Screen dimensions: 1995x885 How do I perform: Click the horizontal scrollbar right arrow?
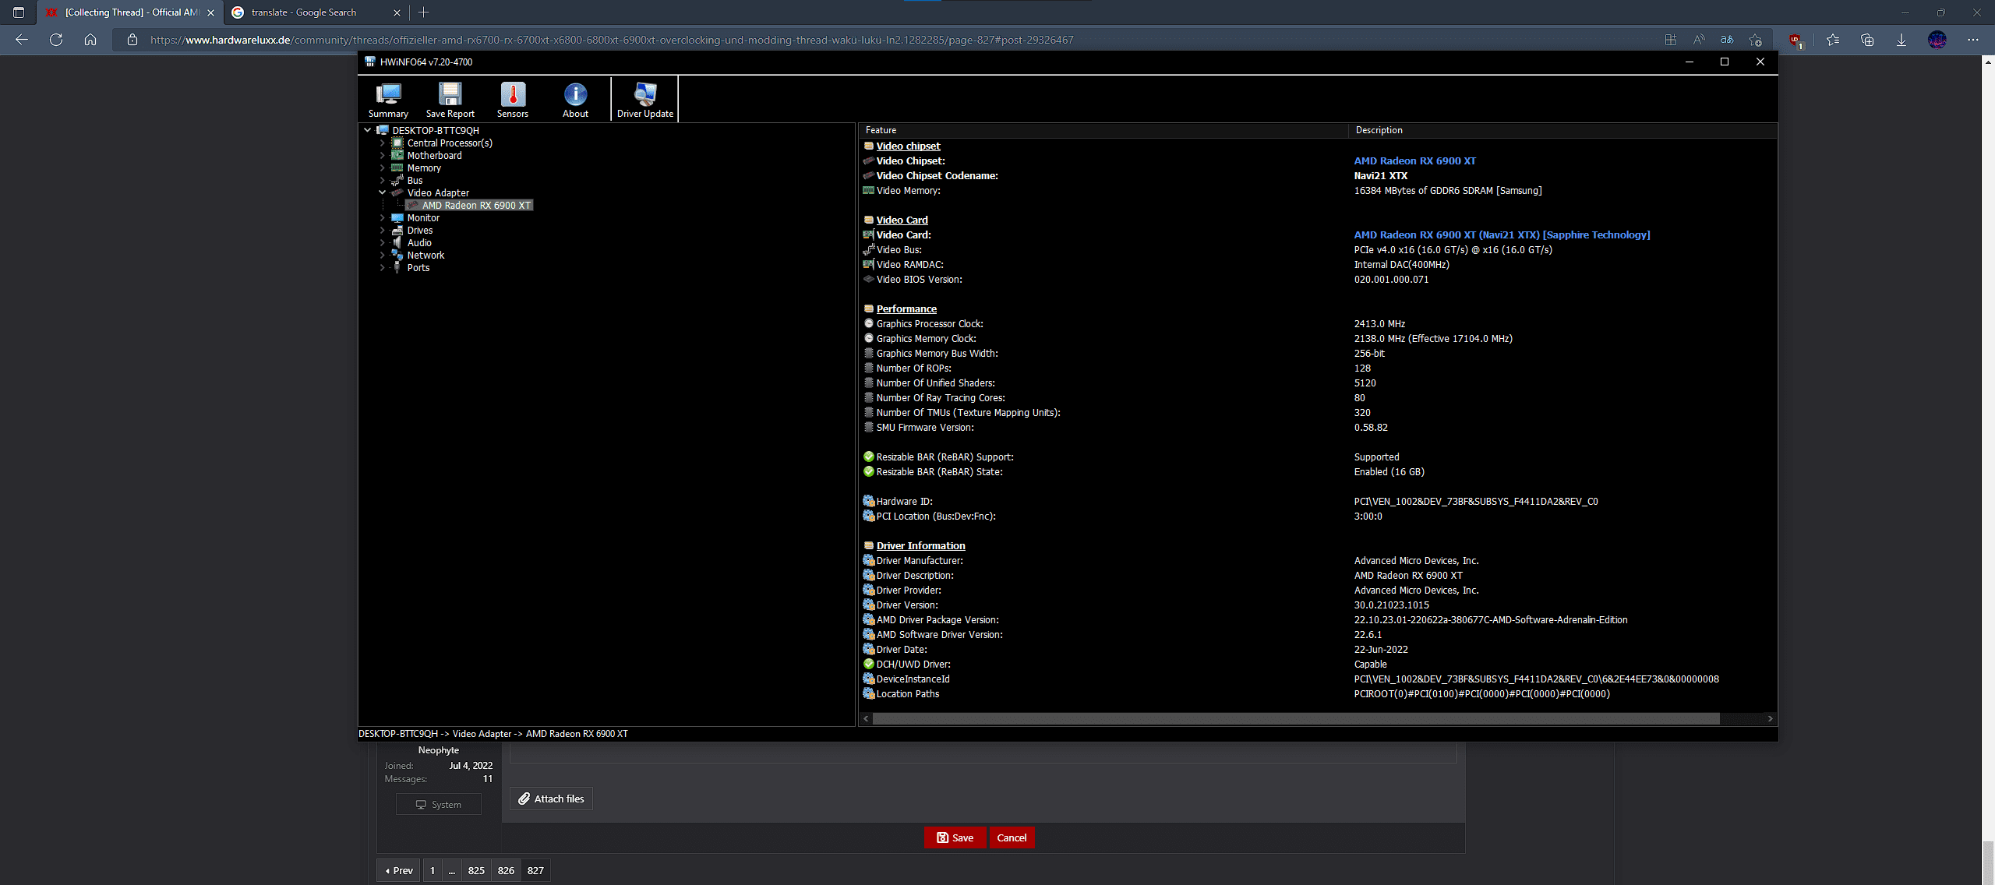coord(1770,718)
